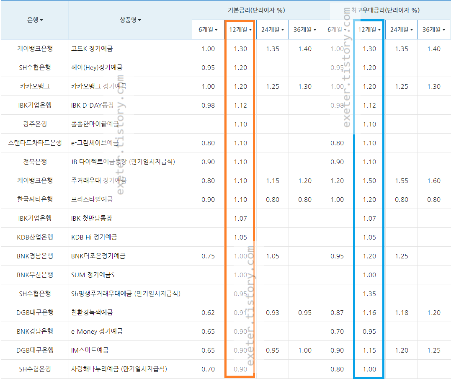Image resolution: width=451 pixels, height=379 pixels.
Task: Select the BNK더조은정기예금 product name
Action: coord(98,256)
